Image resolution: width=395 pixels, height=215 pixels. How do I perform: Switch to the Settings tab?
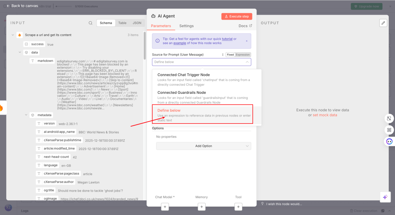[187, 26]
